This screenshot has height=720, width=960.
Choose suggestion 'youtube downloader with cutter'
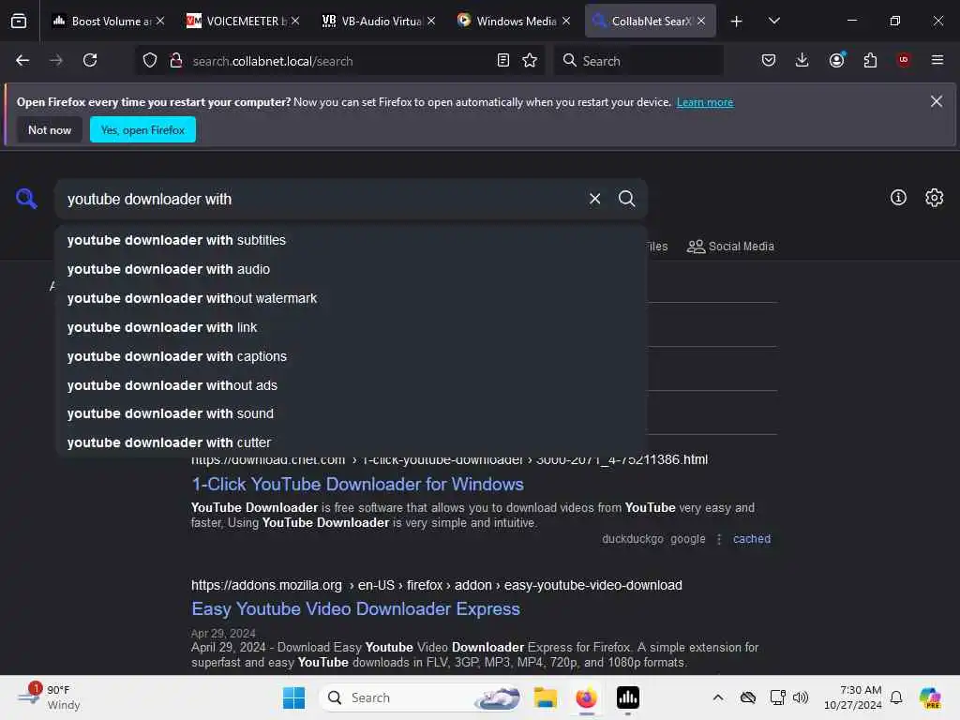pyautogui.click(x=351, y=442)
